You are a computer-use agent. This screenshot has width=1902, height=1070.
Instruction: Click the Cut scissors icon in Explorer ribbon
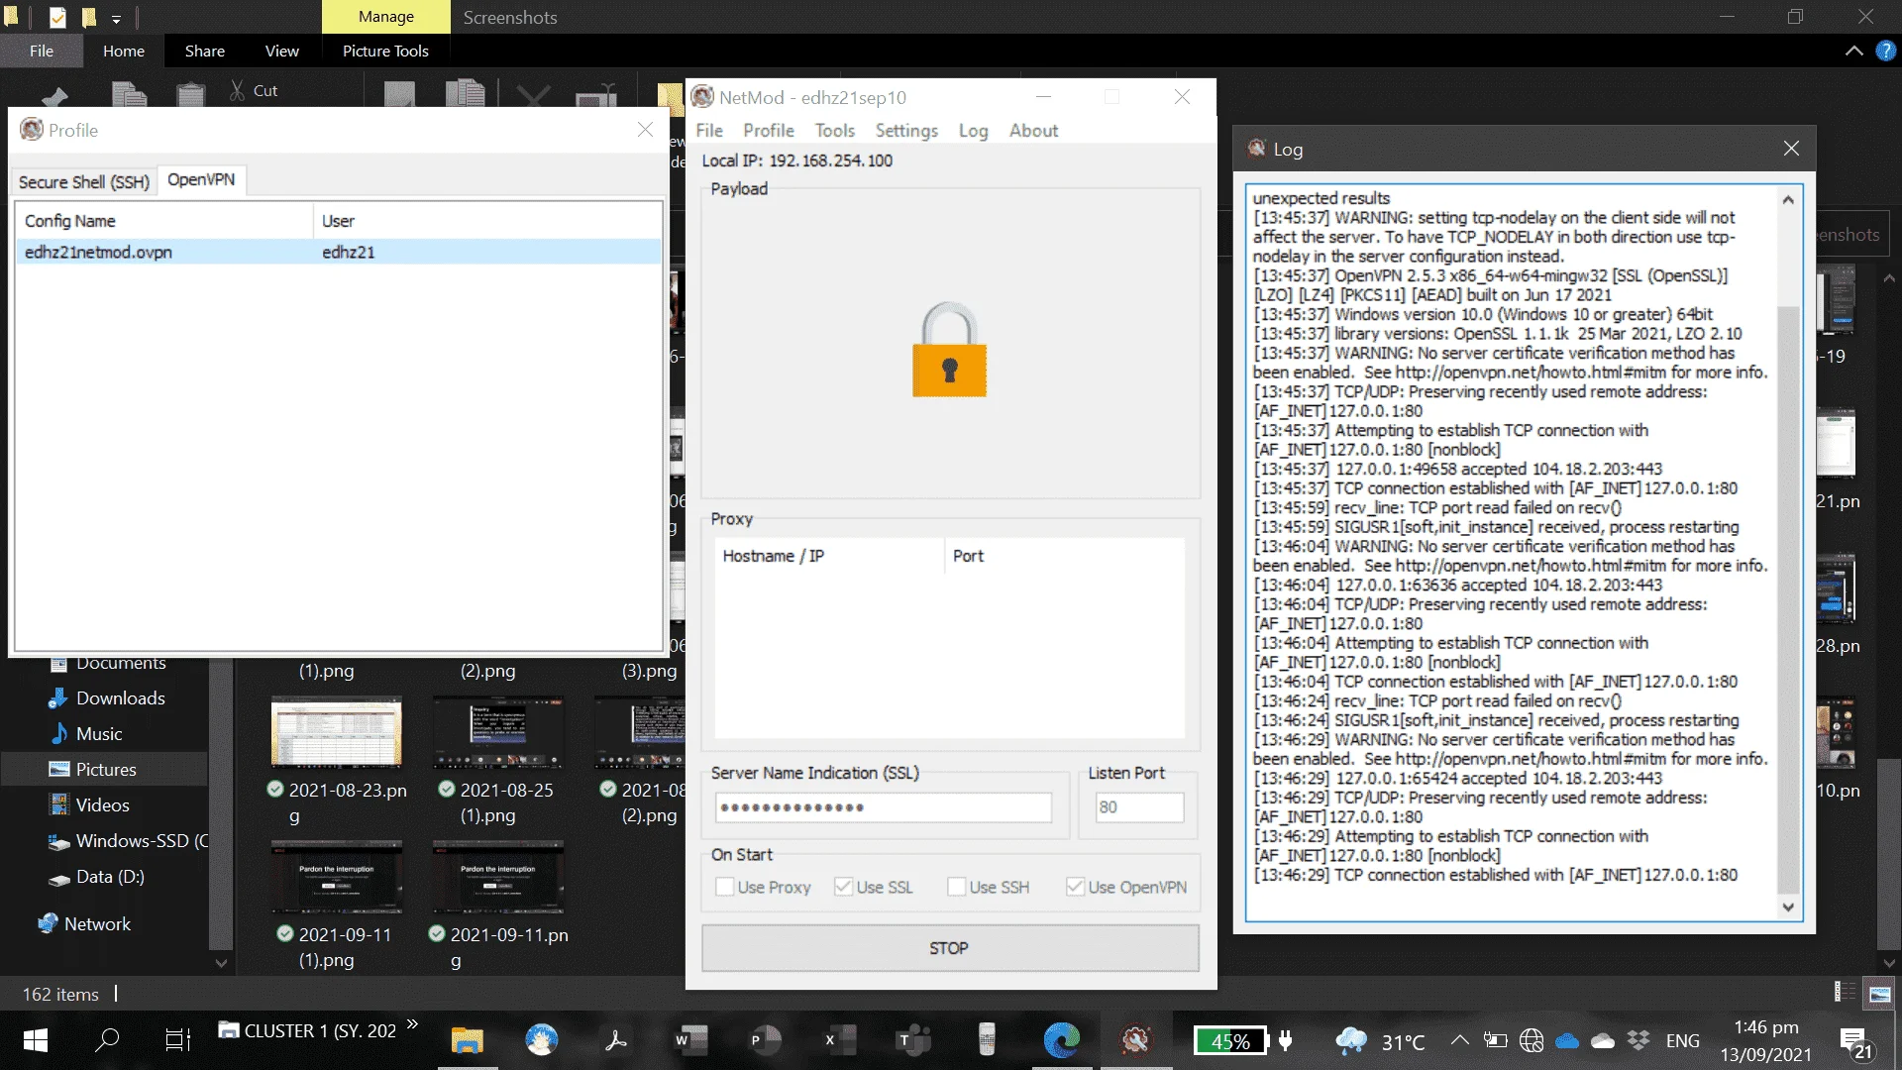click(238, 90)
